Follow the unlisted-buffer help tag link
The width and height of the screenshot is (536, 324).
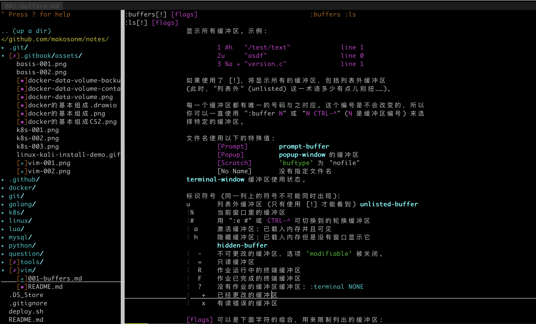coord(389,204)
